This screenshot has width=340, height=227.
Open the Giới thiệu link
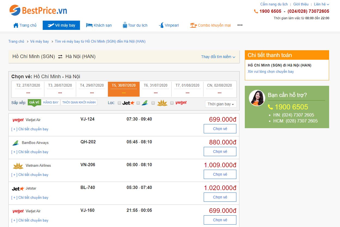(301, 4)
